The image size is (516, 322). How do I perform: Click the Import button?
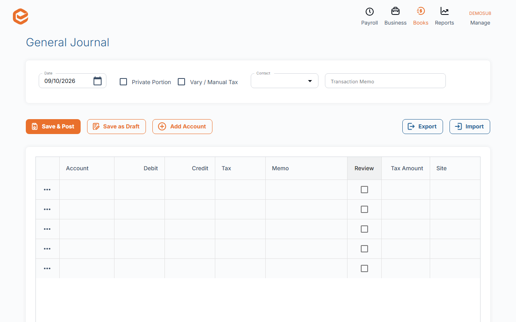coord(470,126)
